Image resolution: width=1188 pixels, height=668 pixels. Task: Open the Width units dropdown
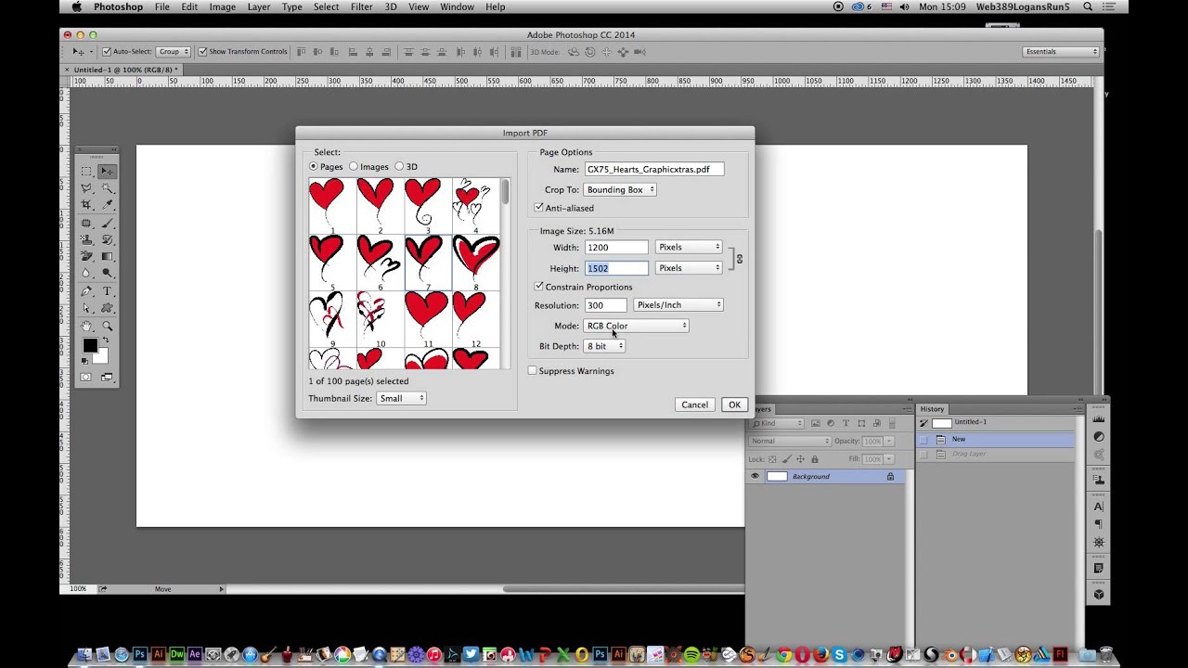click(x=689, y=247)
